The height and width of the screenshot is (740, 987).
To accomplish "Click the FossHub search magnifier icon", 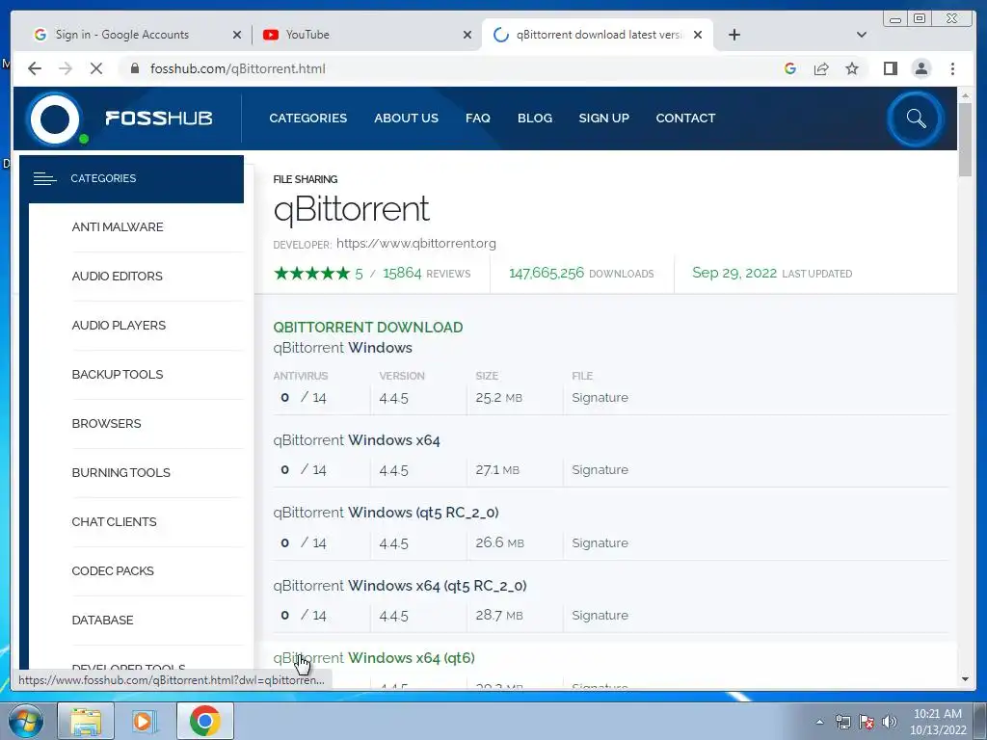I will 916,119.
